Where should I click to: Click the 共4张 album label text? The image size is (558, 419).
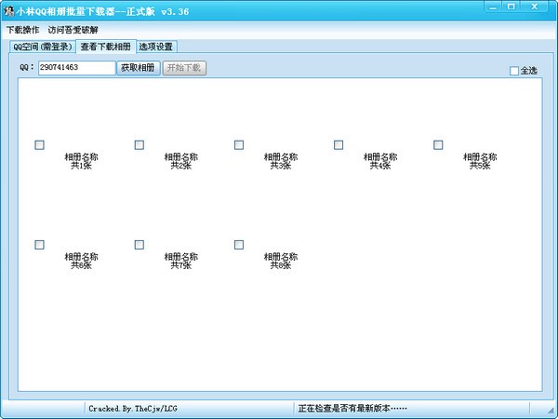[380, 161]
